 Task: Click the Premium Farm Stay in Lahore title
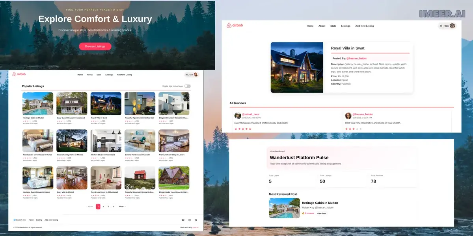pyautogui.click(x=172, y=155)
